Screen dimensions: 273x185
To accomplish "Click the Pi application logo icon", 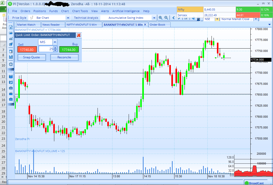I will click(10, 4).
